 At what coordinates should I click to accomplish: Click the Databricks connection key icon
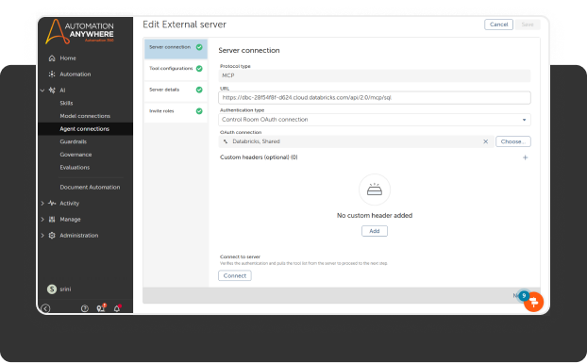[226, 141]
